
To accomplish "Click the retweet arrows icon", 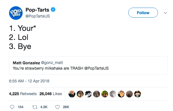I will (35, 107).
